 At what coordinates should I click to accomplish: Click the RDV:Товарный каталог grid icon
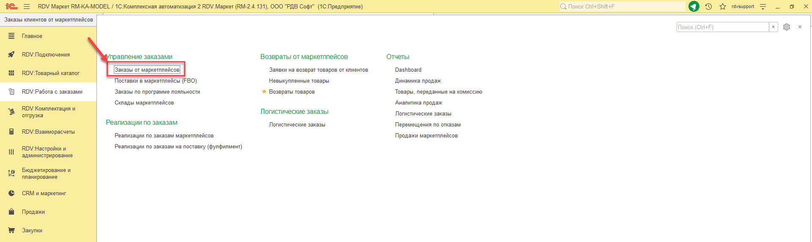11,73
